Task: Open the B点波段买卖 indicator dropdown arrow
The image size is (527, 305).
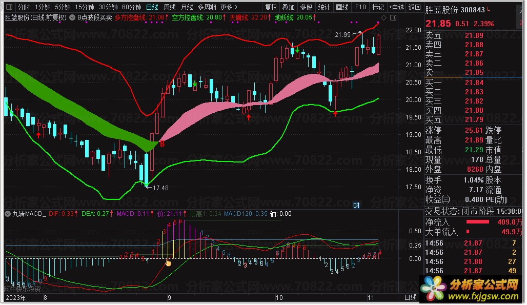Action: [72, 17]
